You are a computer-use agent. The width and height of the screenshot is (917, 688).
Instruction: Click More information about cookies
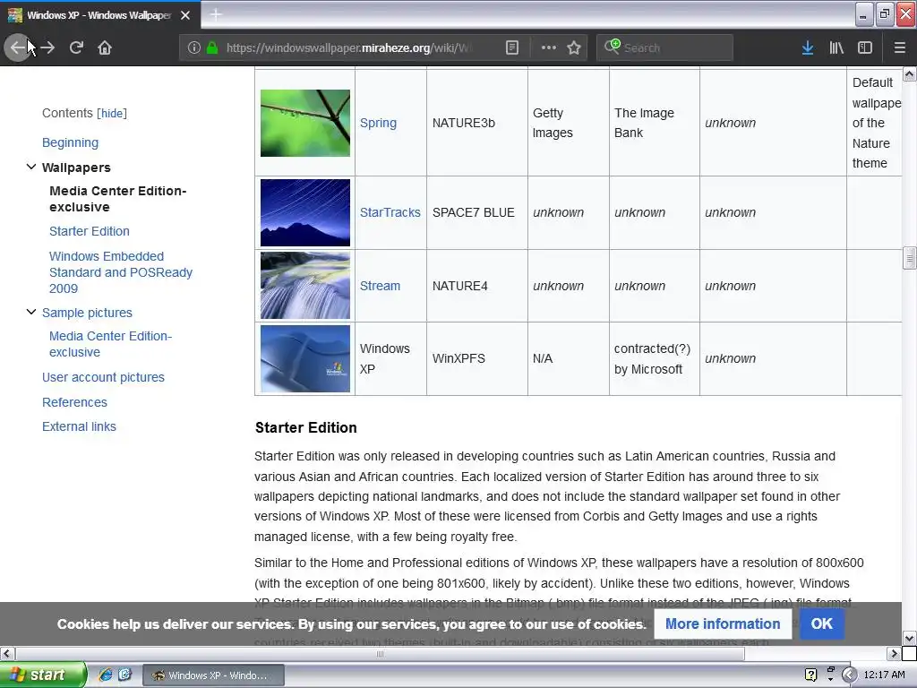723,623
